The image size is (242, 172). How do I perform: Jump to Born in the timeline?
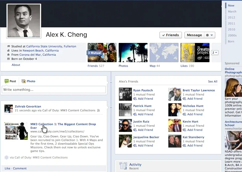(x=231, y=41)
